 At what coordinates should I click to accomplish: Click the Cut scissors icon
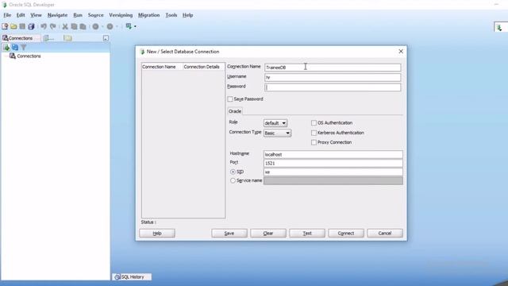(65, 26)
